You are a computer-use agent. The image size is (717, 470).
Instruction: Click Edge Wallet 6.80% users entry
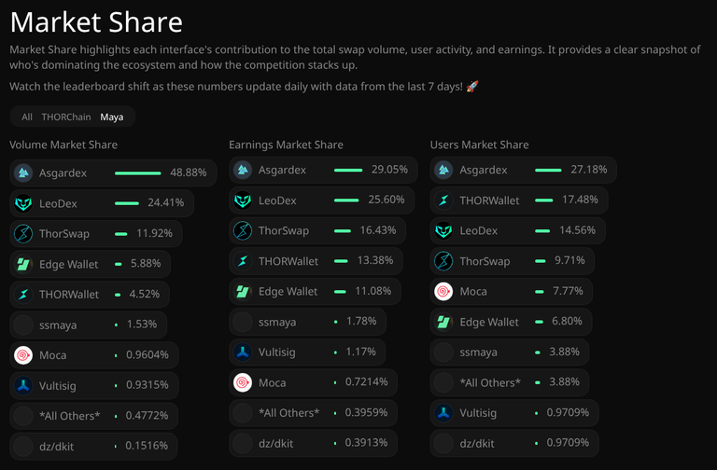(x=511, y=322)
